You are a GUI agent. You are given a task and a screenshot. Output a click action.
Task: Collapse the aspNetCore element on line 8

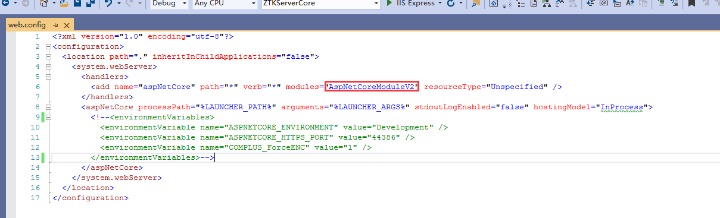tap(48, 107)
